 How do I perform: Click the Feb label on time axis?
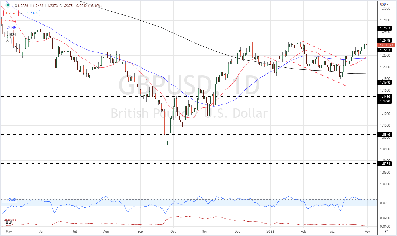[x=303, y=231]
